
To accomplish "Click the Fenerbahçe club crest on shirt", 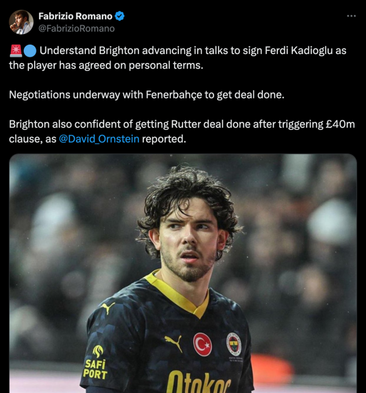I will tap(234, 344).
